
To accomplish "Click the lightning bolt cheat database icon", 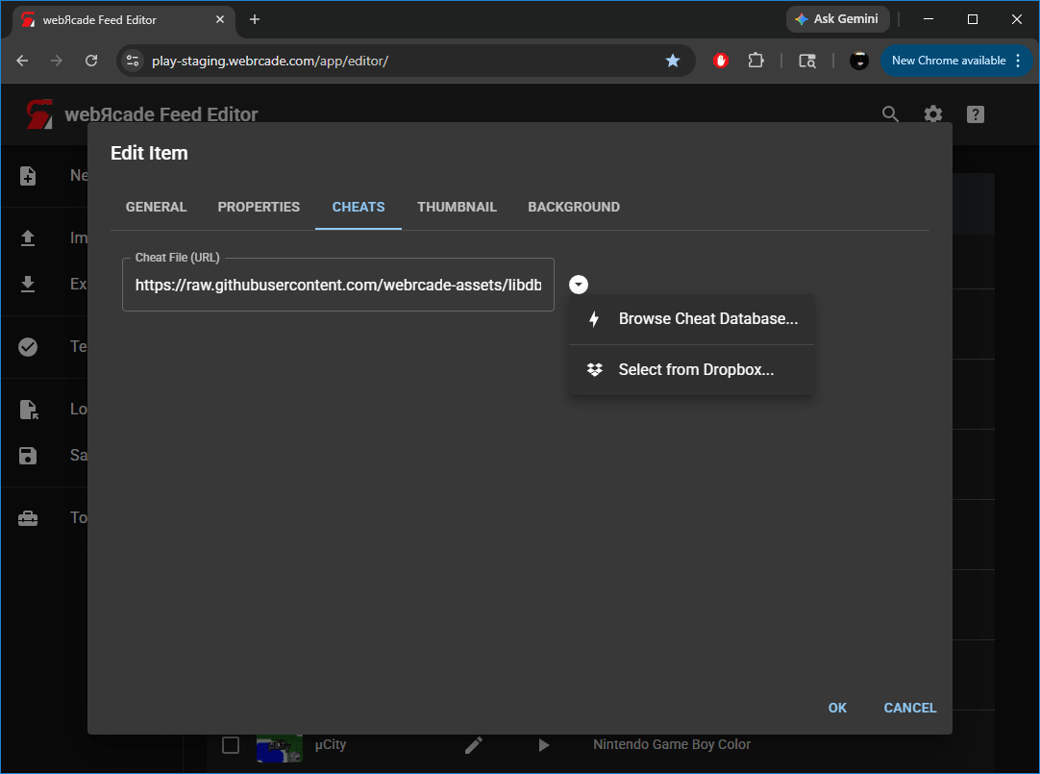I will 594,319.
